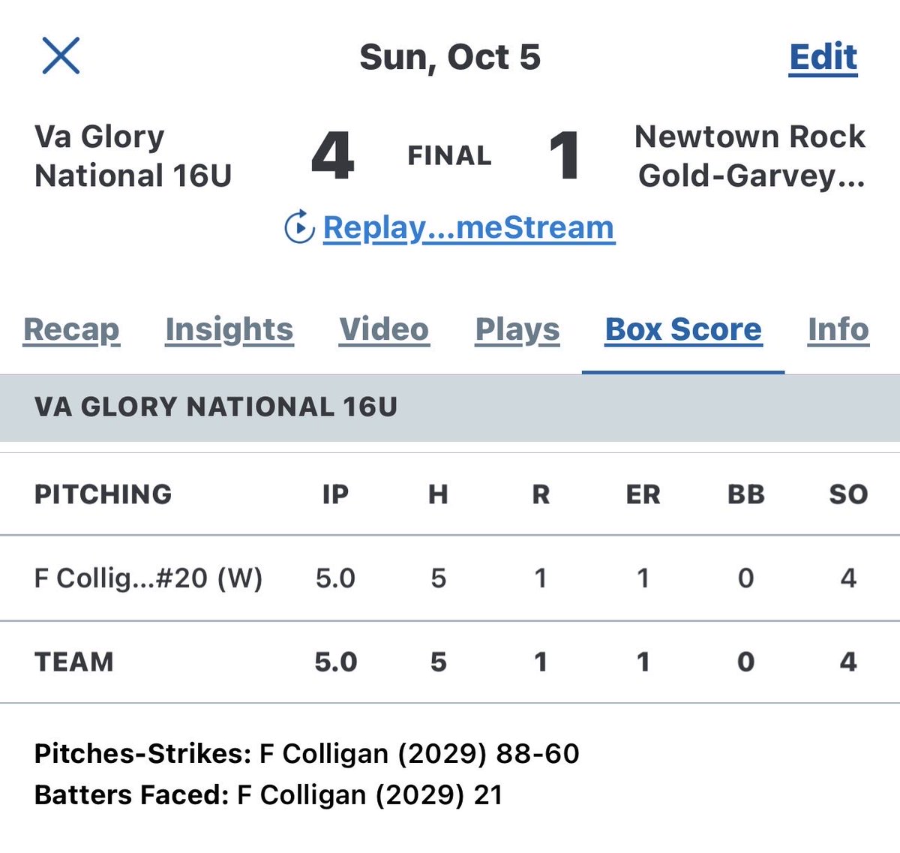Select the Box Score tab
The height and width of the screenshot is (853, 900).
pos(683,329)
